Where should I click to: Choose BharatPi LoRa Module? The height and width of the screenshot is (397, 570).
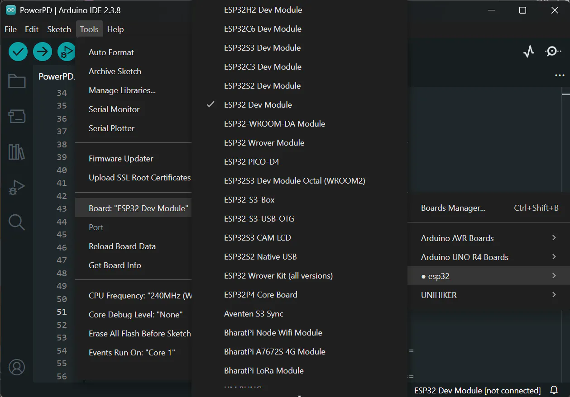tap(299, 371)
